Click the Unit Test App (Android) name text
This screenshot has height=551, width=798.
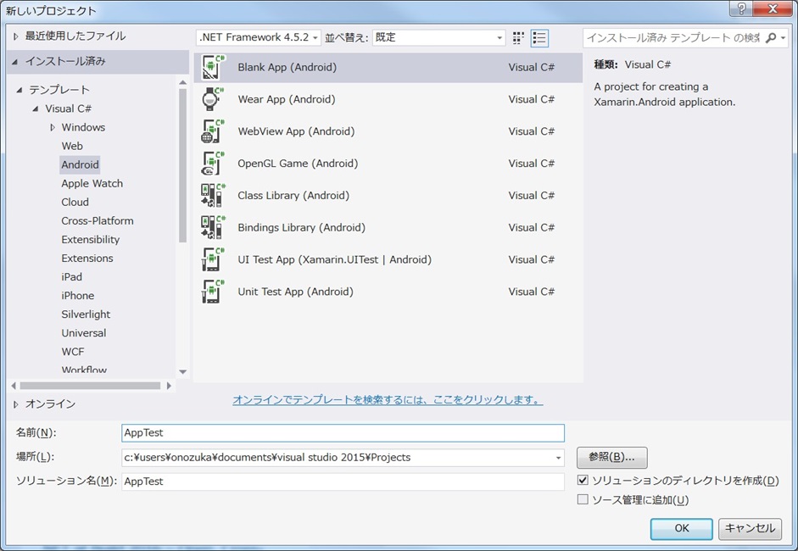tap(295, 292)
